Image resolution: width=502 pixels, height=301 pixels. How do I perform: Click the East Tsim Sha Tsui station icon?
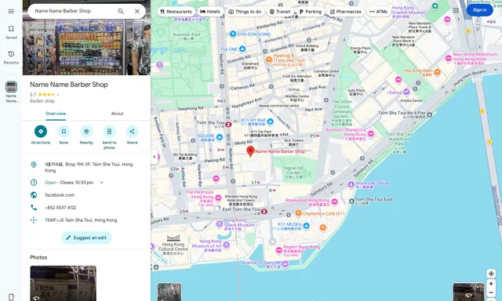pos(264,211)
